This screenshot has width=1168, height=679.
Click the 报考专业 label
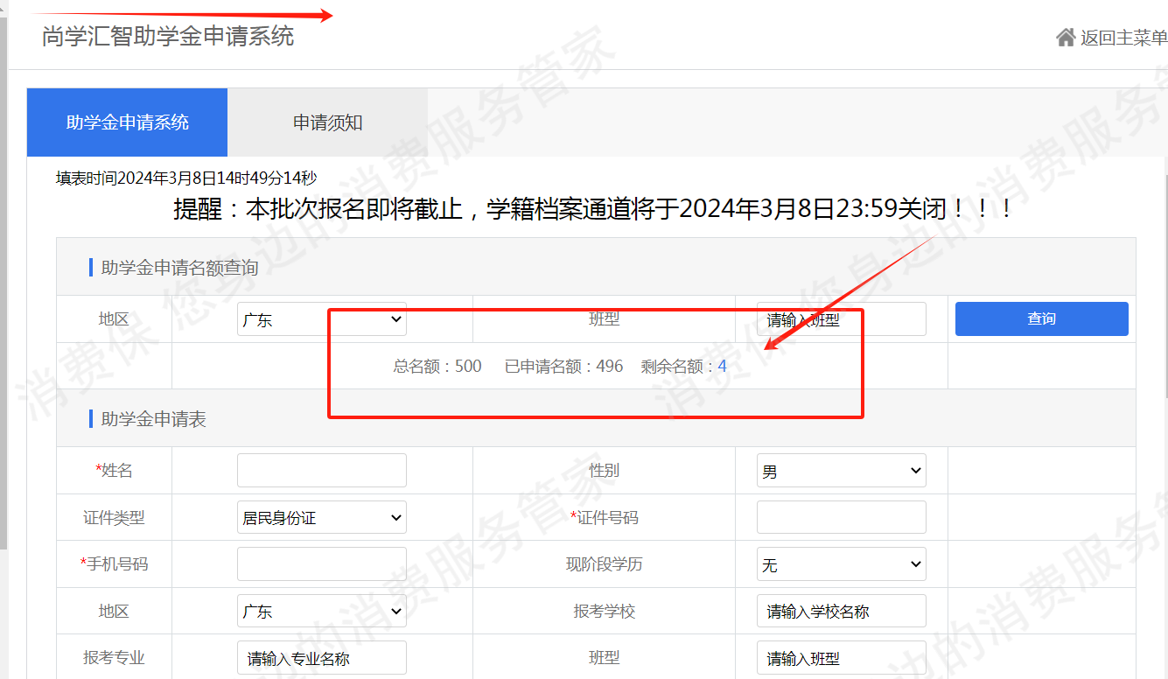(x=115, y=658)
